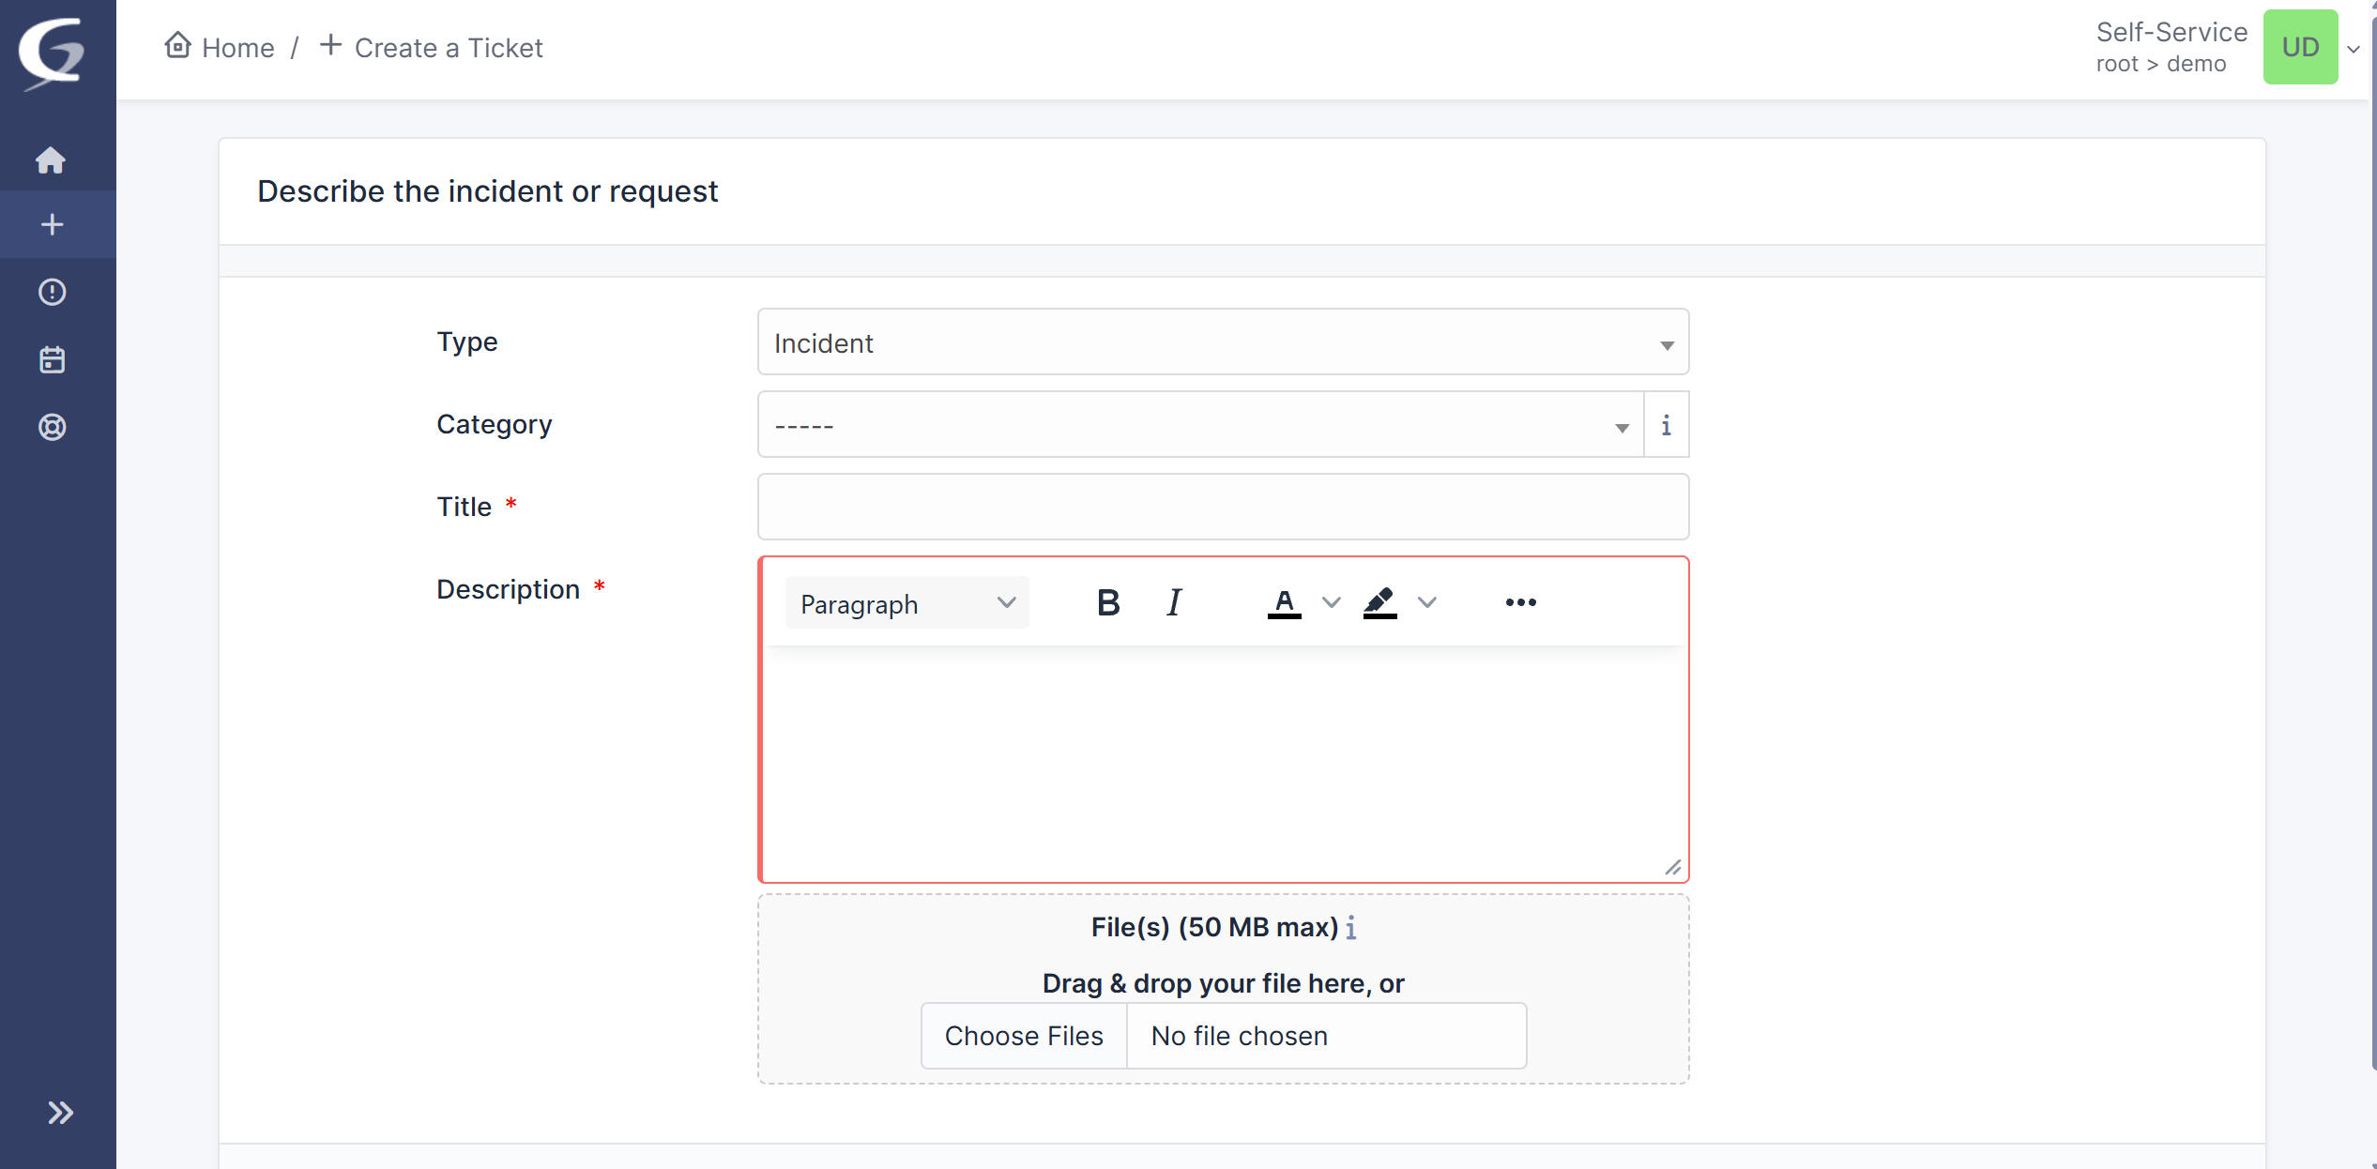Apply background highlight color marker button
Image resolution: width=2377 pixels, height=1169 pixels.
click(1379, 603)
